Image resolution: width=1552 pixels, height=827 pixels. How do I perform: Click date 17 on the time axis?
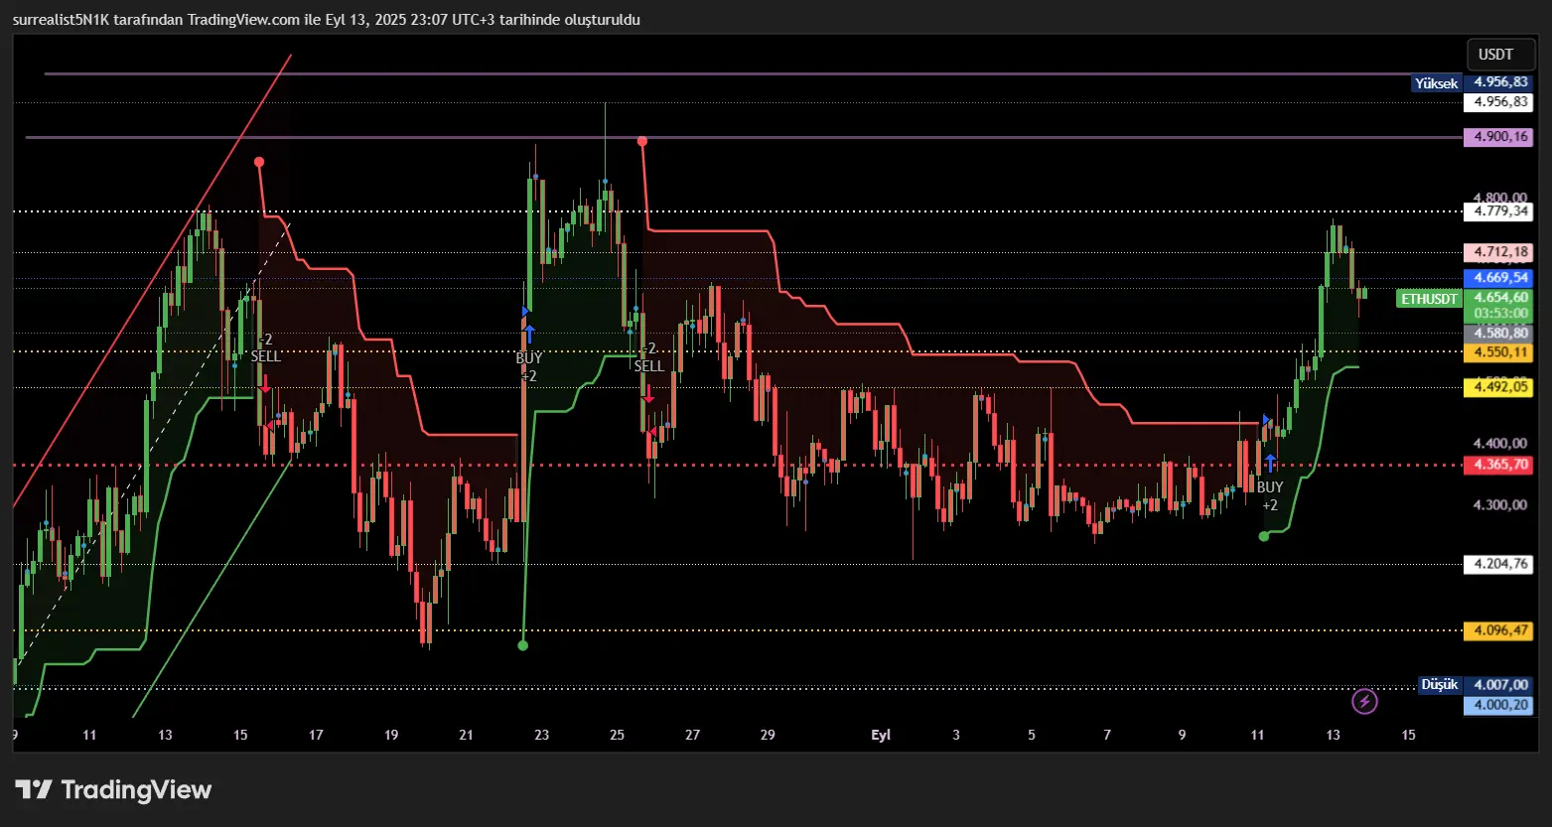point(316,736)
